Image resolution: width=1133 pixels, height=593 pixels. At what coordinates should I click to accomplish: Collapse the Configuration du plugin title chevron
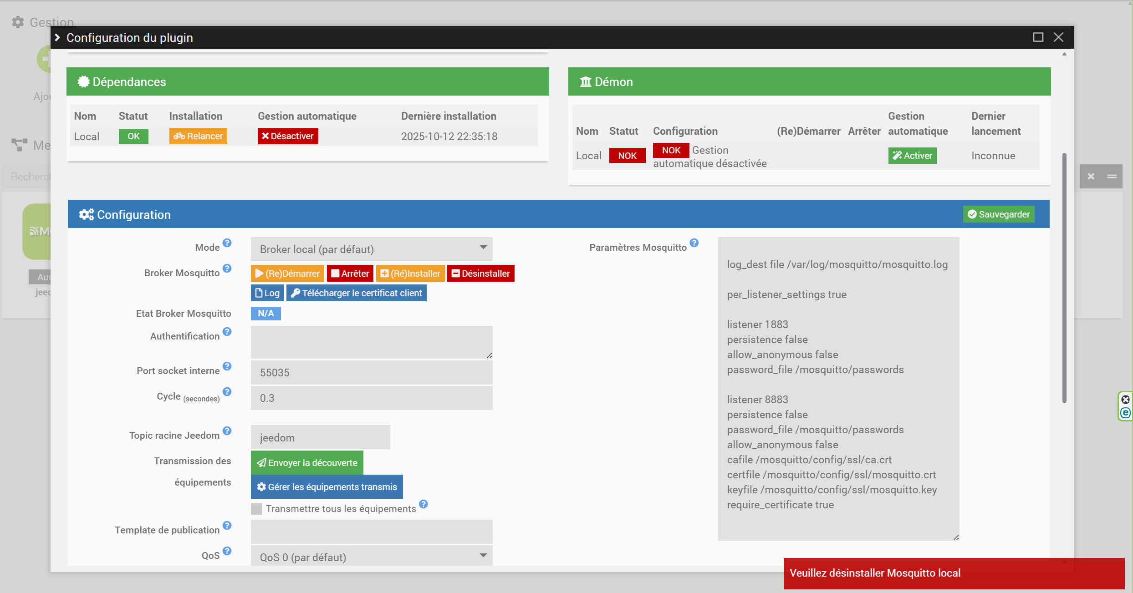pos(57,38)
